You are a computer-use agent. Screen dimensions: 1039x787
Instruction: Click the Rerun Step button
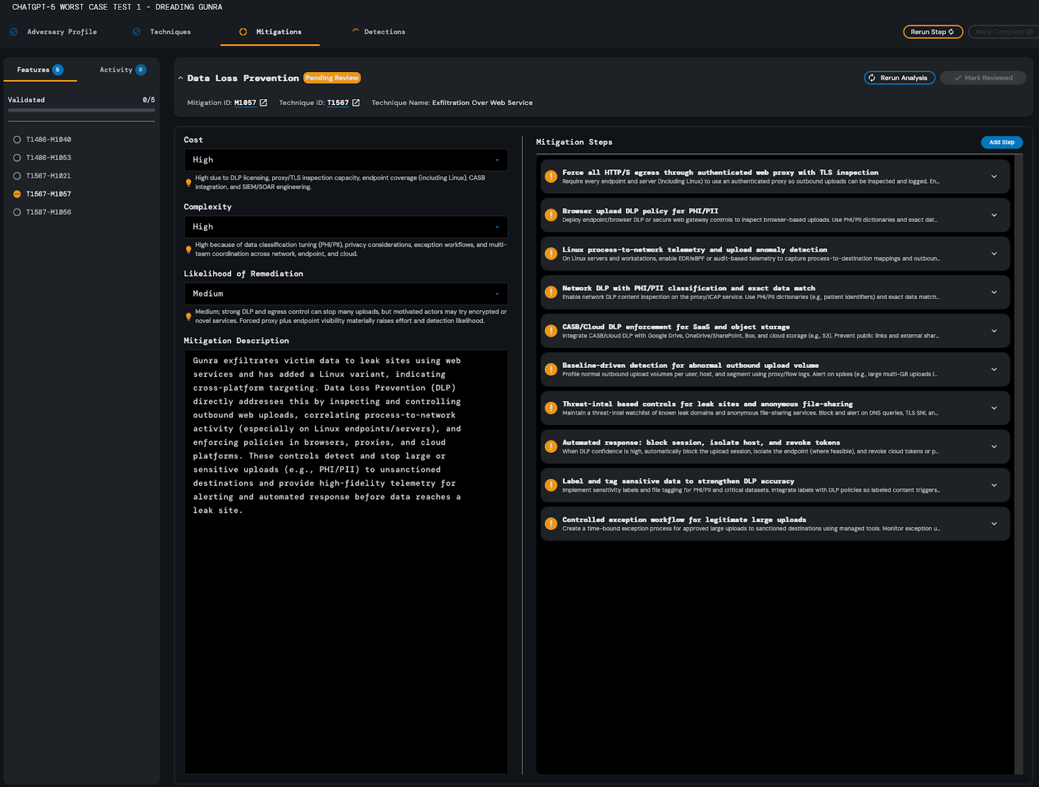(933, 32)
